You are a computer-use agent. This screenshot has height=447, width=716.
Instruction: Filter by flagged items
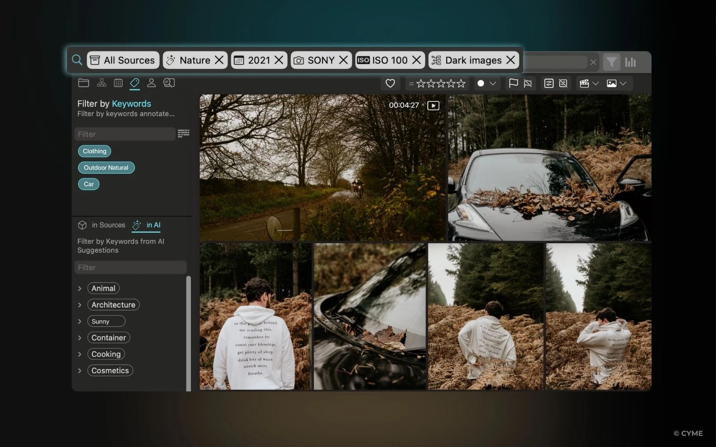click(x=513, y=83)
